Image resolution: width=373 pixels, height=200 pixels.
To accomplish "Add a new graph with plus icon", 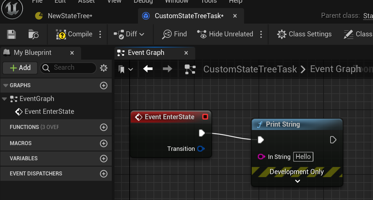I will pos(104,86).
